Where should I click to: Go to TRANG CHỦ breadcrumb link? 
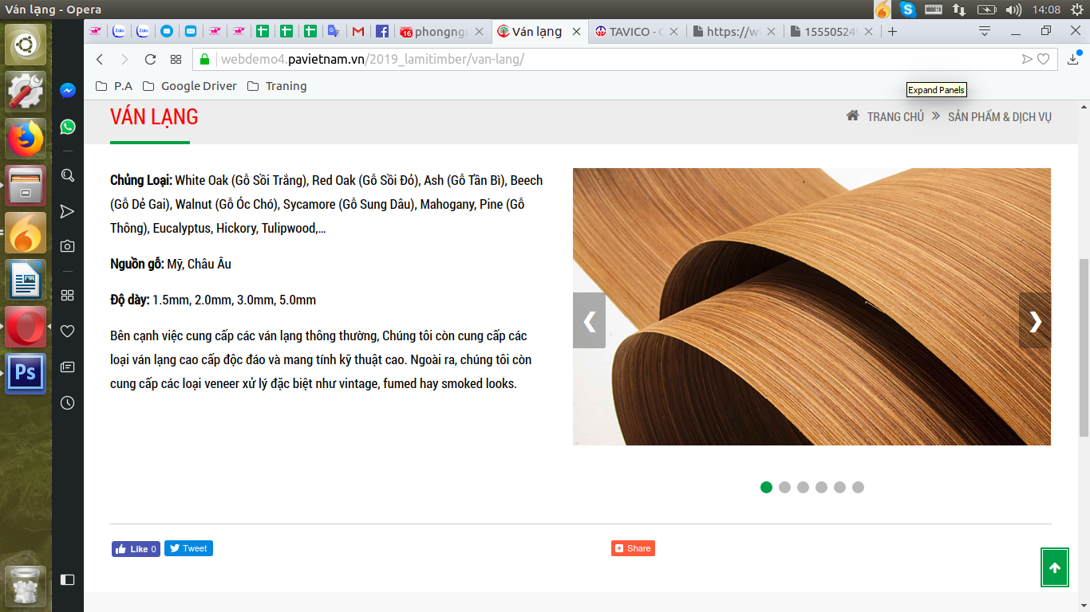click(x=895, y=116)
